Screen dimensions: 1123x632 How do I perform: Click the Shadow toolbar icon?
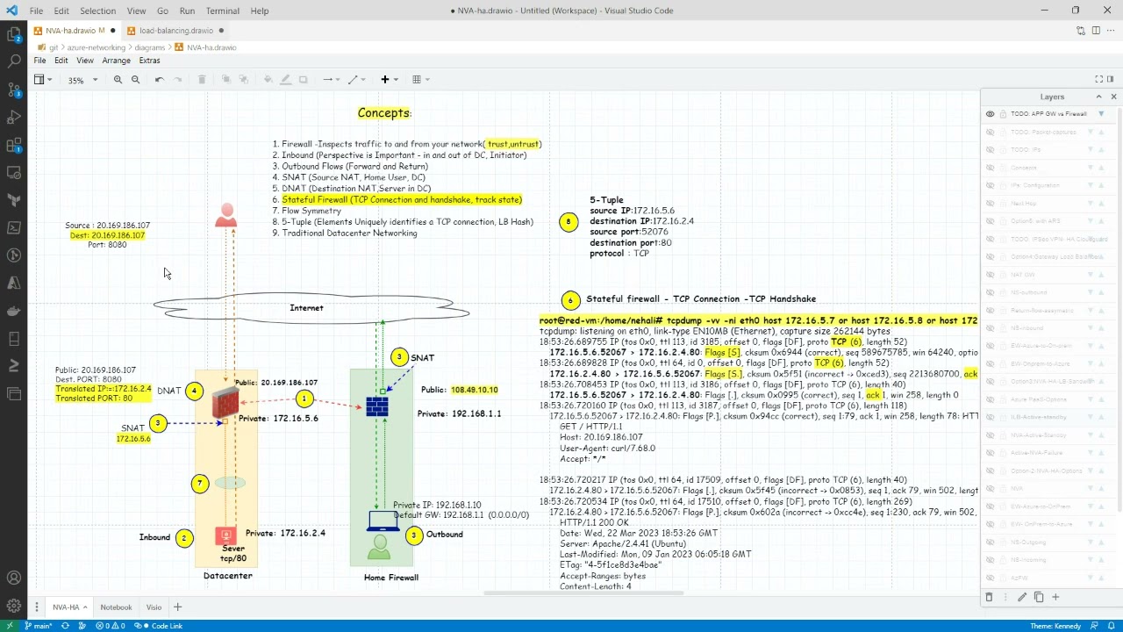[304, 80]
